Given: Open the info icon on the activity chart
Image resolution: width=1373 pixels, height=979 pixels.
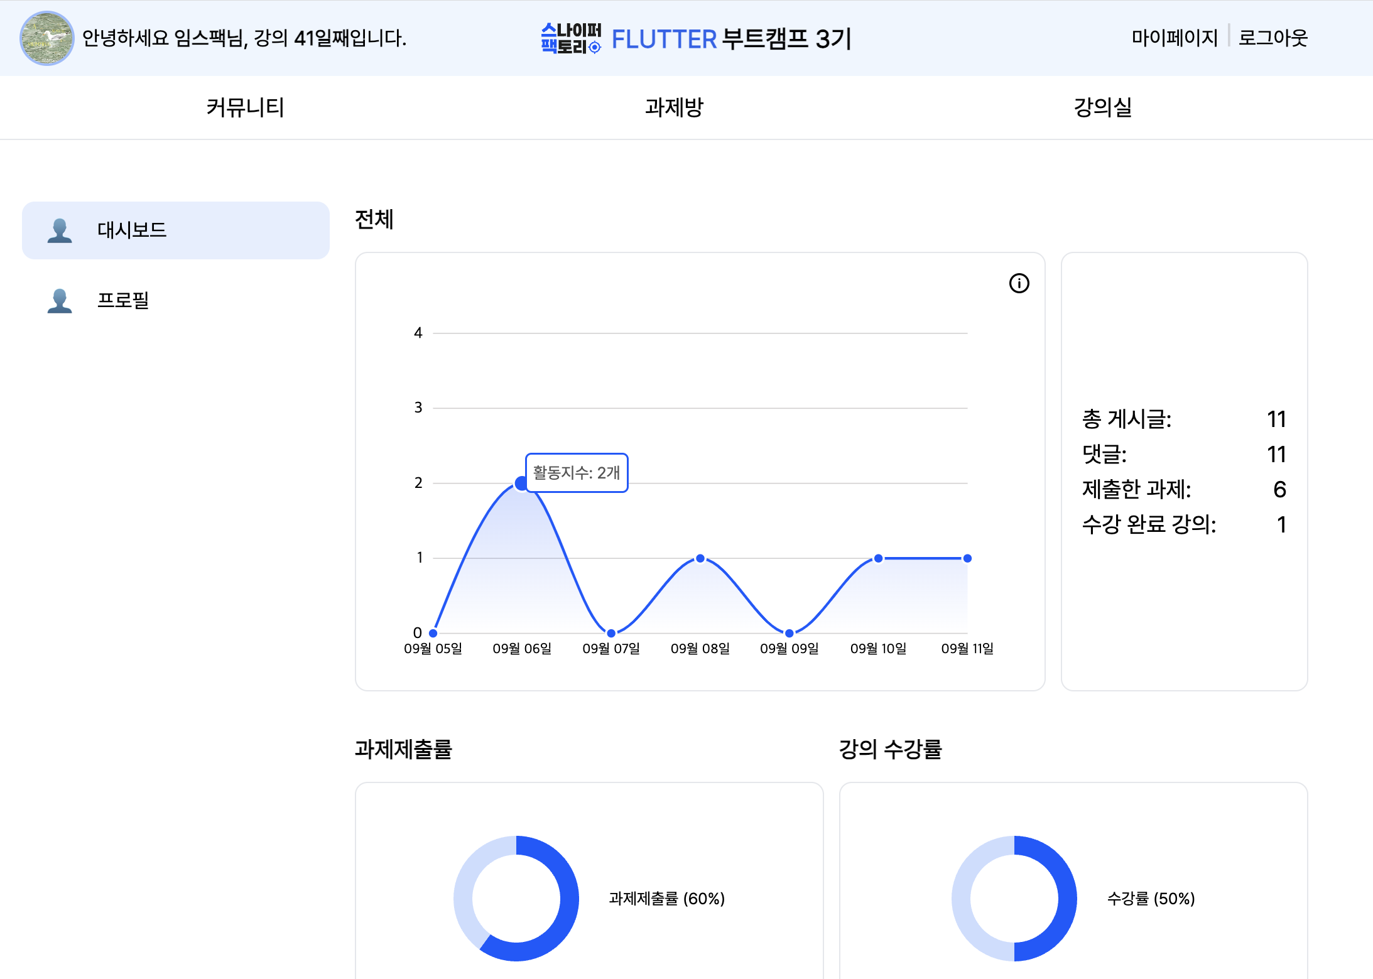Looking at the screenshot, I should point(1019,283).
